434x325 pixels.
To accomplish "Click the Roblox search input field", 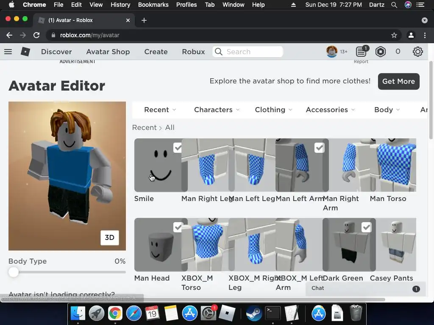I will tap(248, 52).
